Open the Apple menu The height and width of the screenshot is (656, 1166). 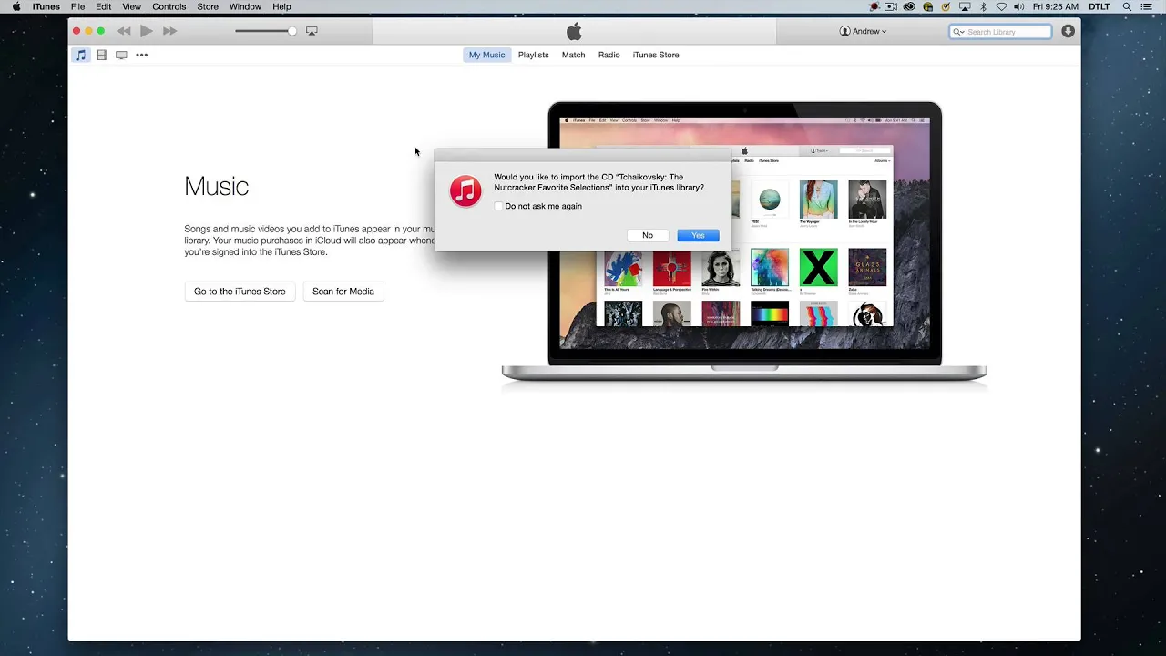pyautogui.click(x=15, y=6)
